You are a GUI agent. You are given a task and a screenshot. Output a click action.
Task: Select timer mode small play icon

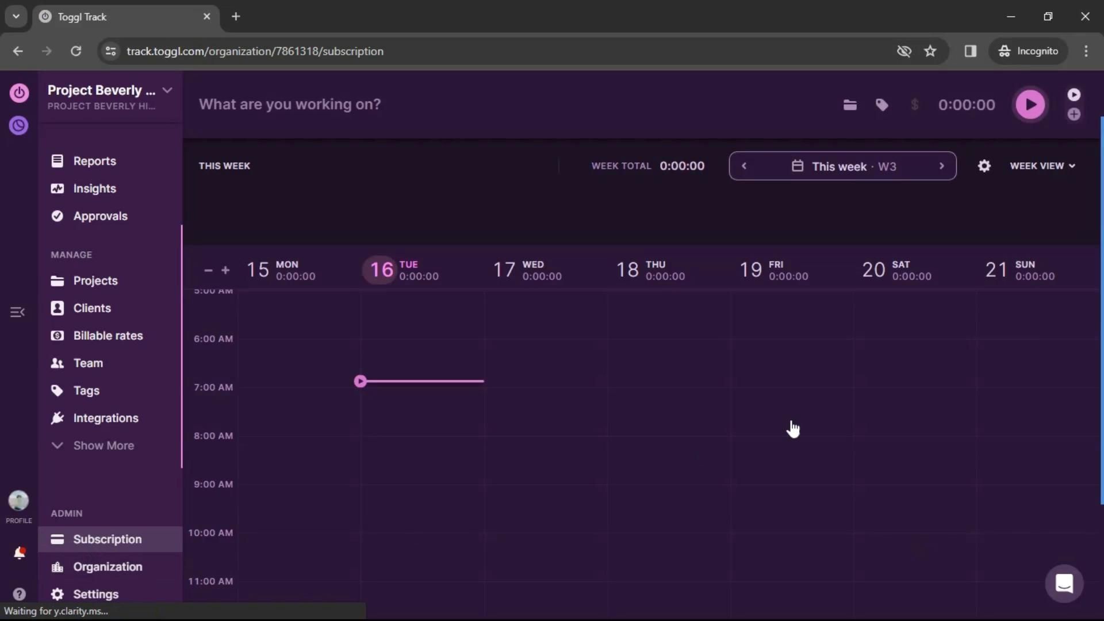1074,94
